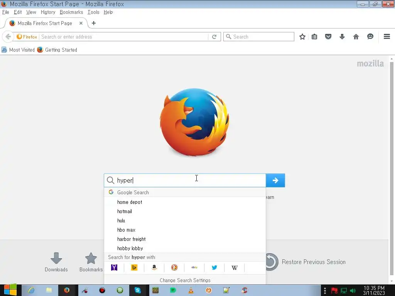Open Bookmarks shortcut on start page
Screen dimensions: 395x296
[91, 262]
